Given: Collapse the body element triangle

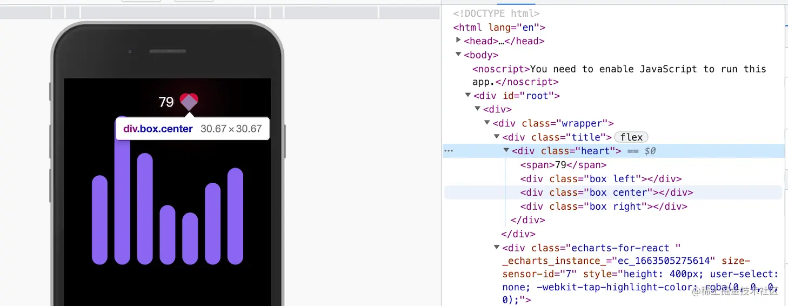Looking at the screenshot, I should 458,54.
